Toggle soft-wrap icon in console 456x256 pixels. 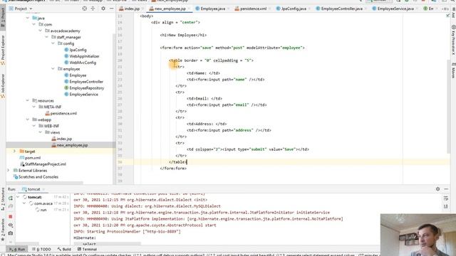pyautogui.click(x=446, y=198)
